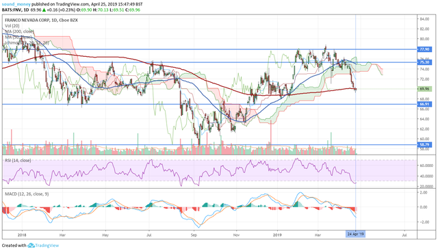This screenshot has width=438, height=251.
Task: Click the 20.0000 RSI axis label
Action: 426,187
